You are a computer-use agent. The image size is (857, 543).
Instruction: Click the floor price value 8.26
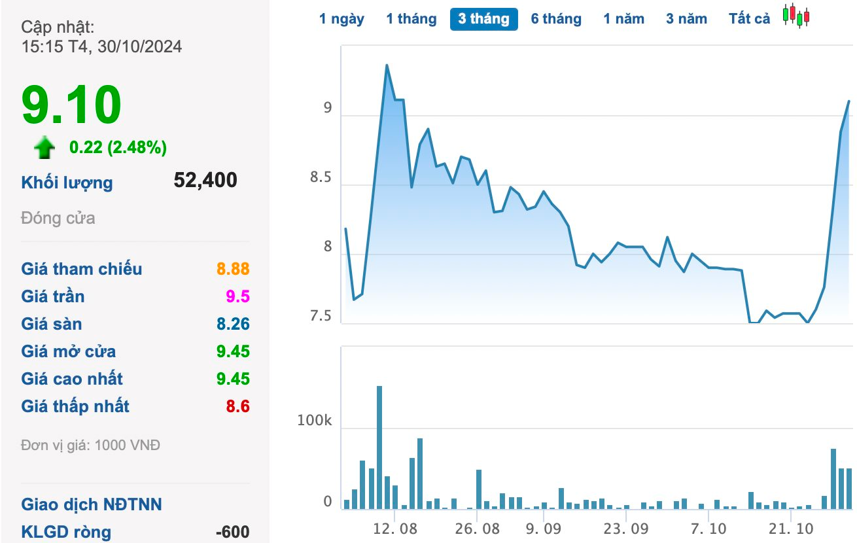[233, 324]
